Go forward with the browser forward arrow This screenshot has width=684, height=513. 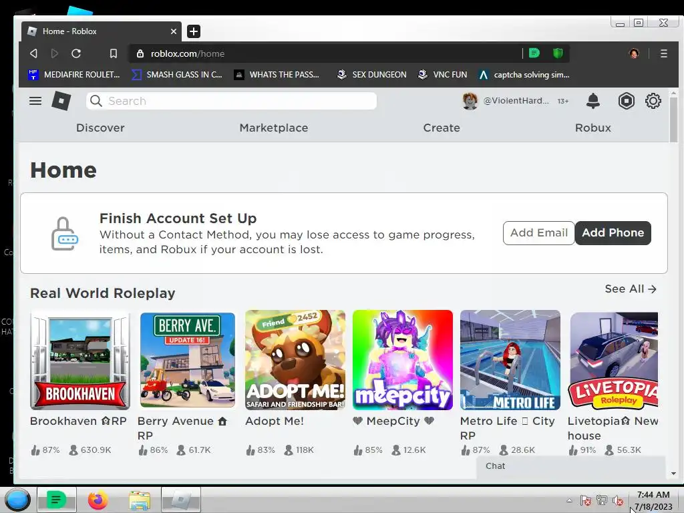coord(55,53)
